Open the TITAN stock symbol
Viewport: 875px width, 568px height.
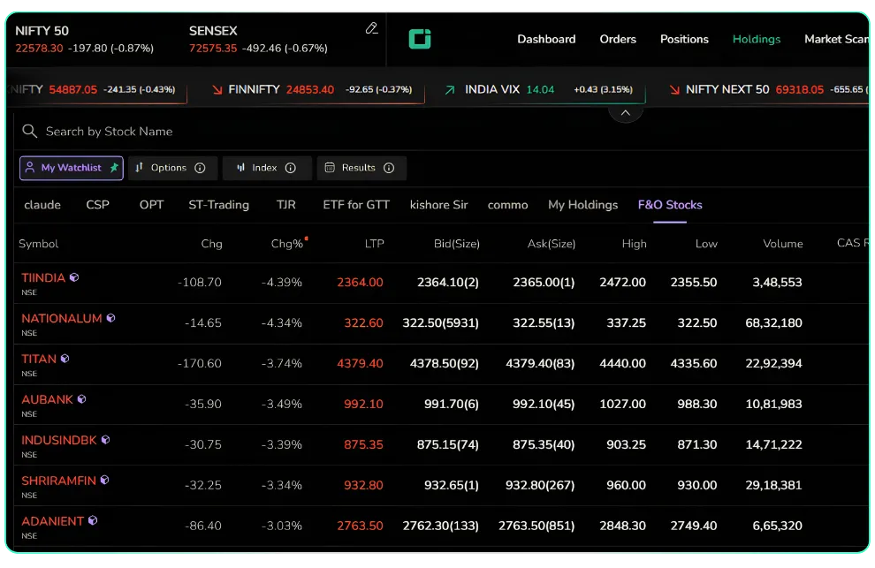point(39,359)
